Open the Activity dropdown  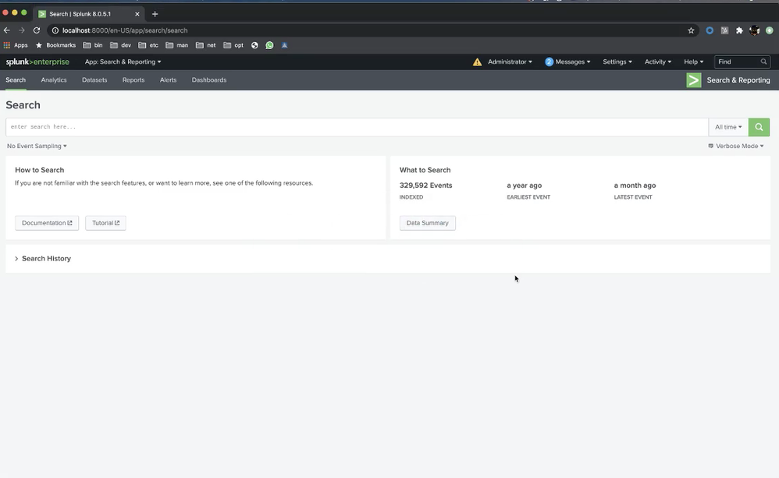(658, 62)
